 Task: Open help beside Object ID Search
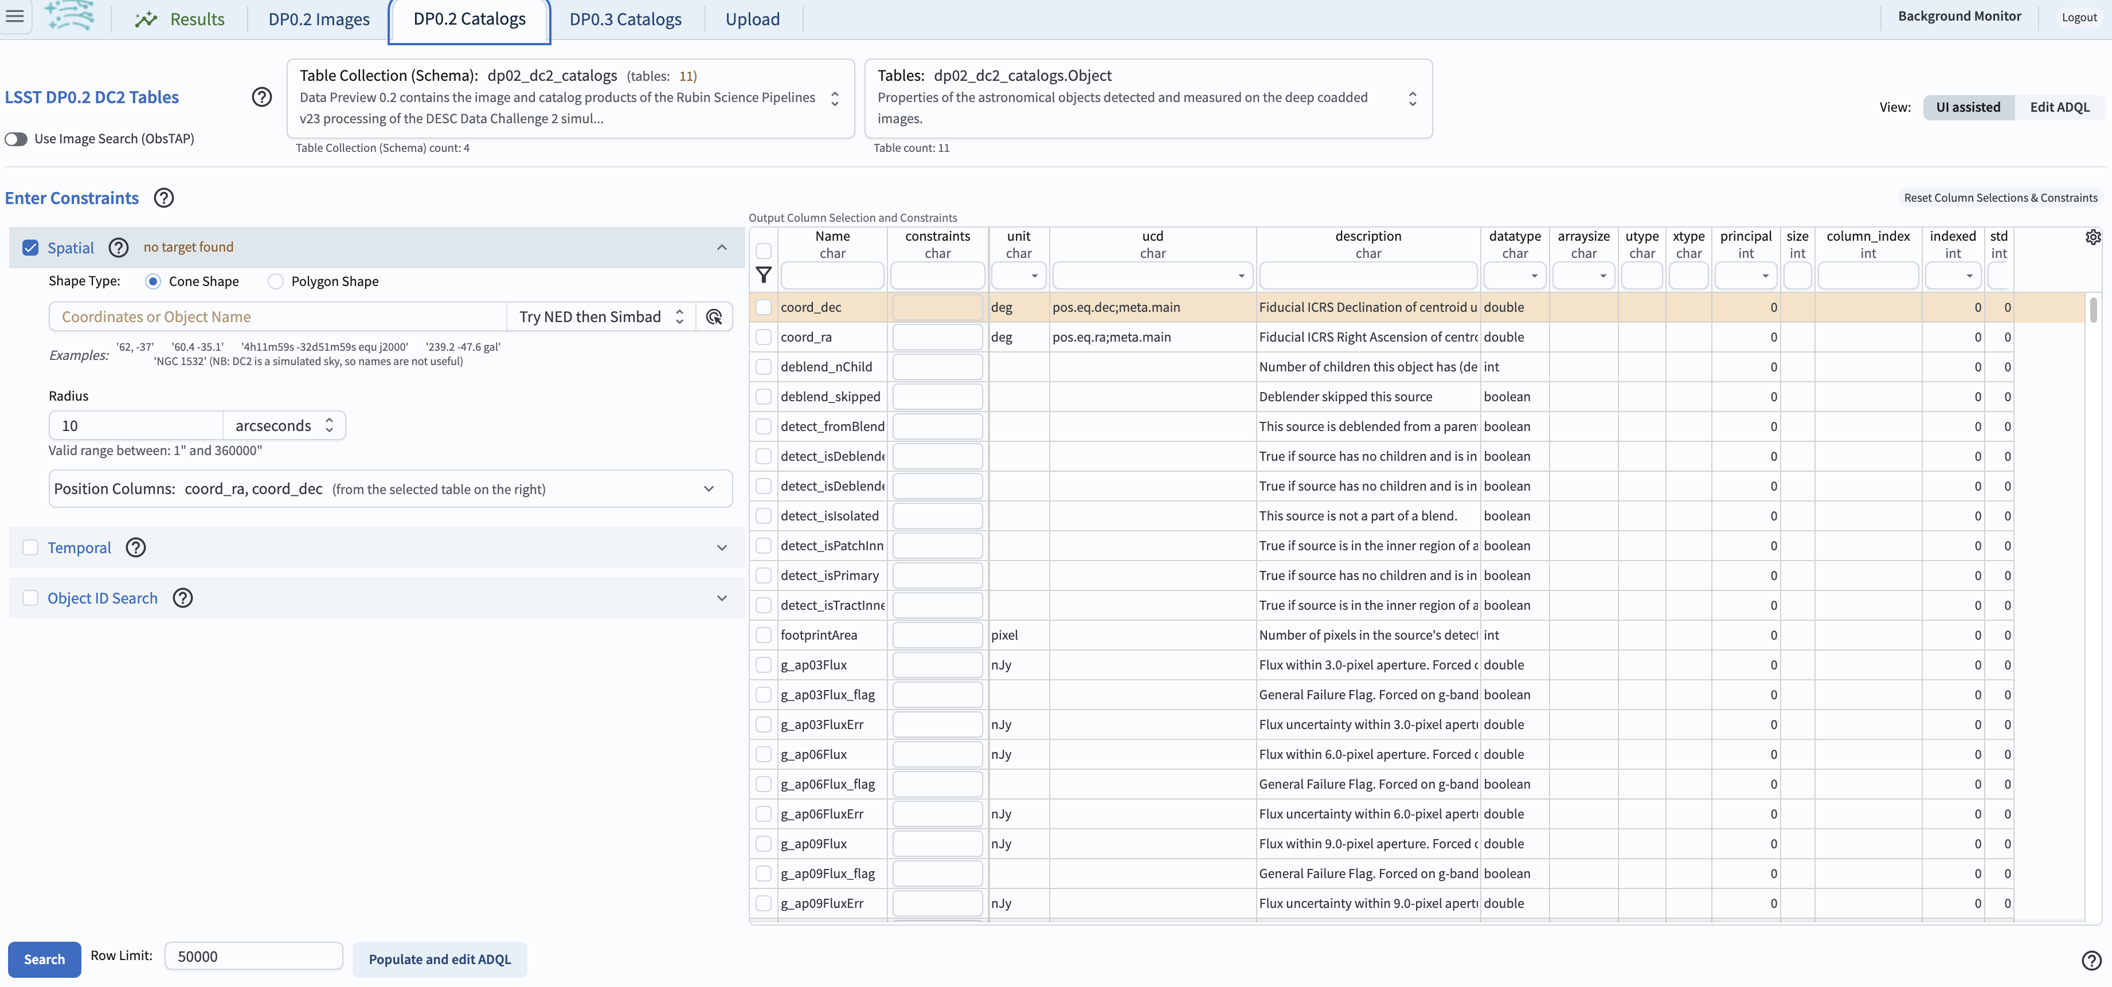point(183,598)
